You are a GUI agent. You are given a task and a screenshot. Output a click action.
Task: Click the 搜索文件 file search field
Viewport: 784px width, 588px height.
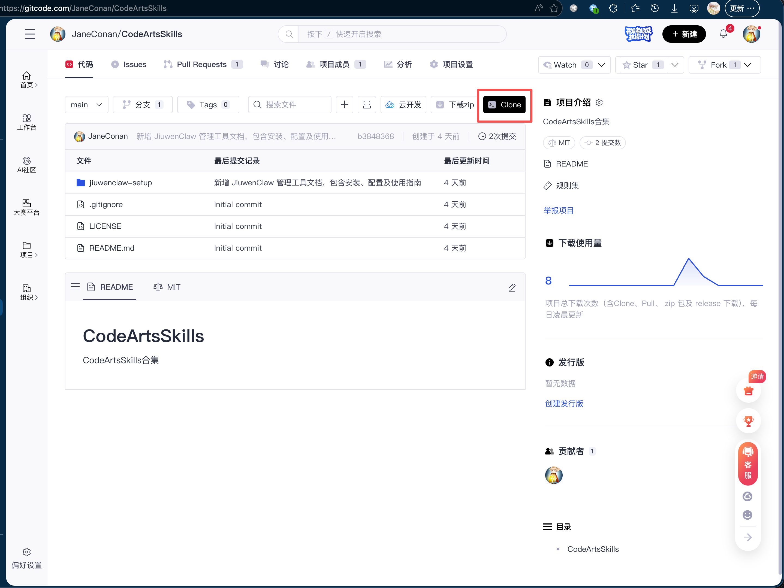click(290, 105)
